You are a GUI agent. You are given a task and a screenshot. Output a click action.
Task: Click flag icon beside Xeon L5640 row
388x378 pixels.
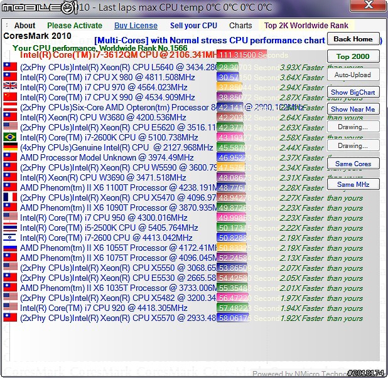10,67
